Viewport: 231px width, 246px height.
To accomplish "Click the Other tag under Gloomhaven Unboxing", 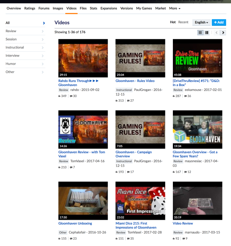I will 63,233.
